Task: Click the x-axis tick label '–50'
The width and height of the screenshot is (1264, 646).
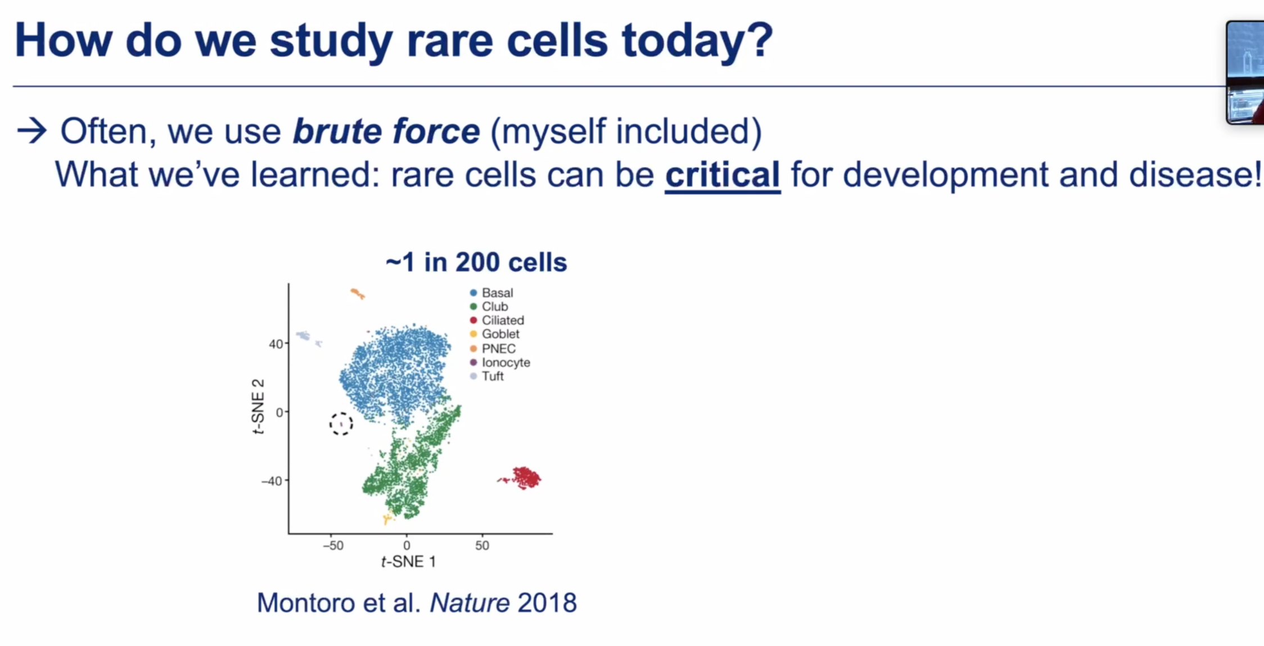Action: [x=333, y=545]
